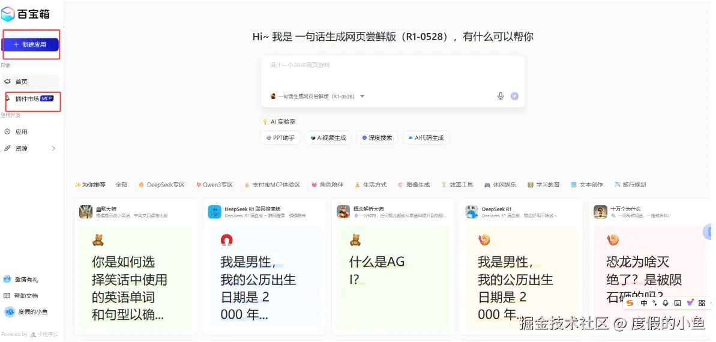
Task: Select the 生活方式 tab
Action: [x=370, y=185]
